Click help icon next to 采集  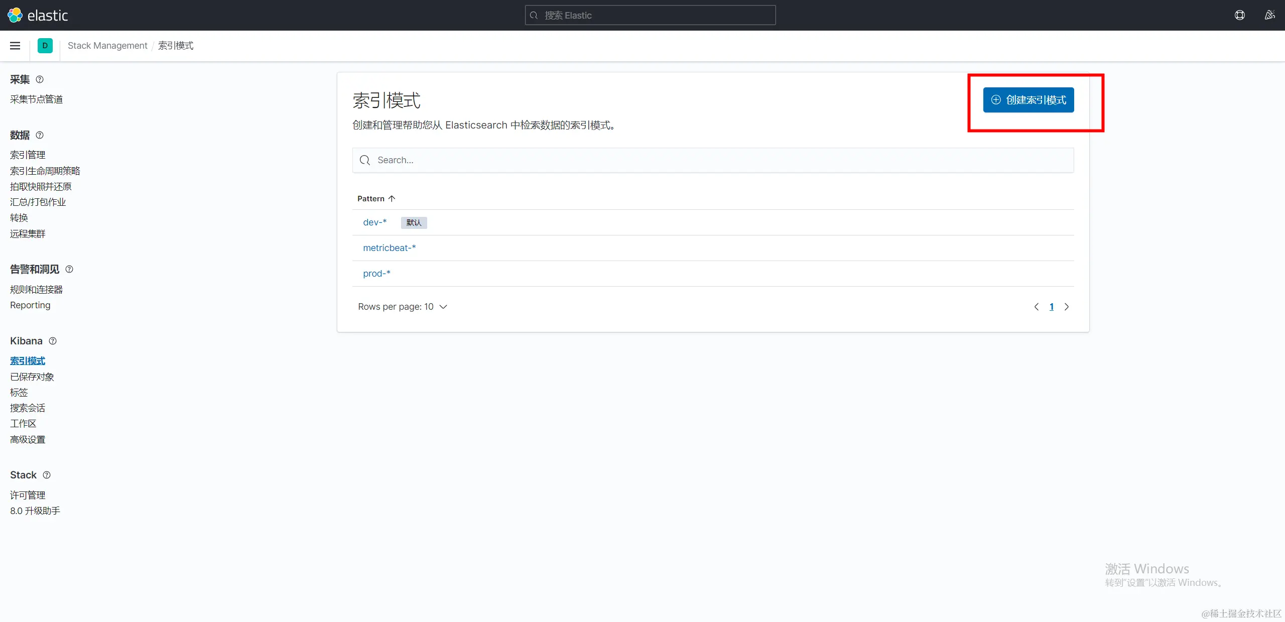(x=40, y=79)
